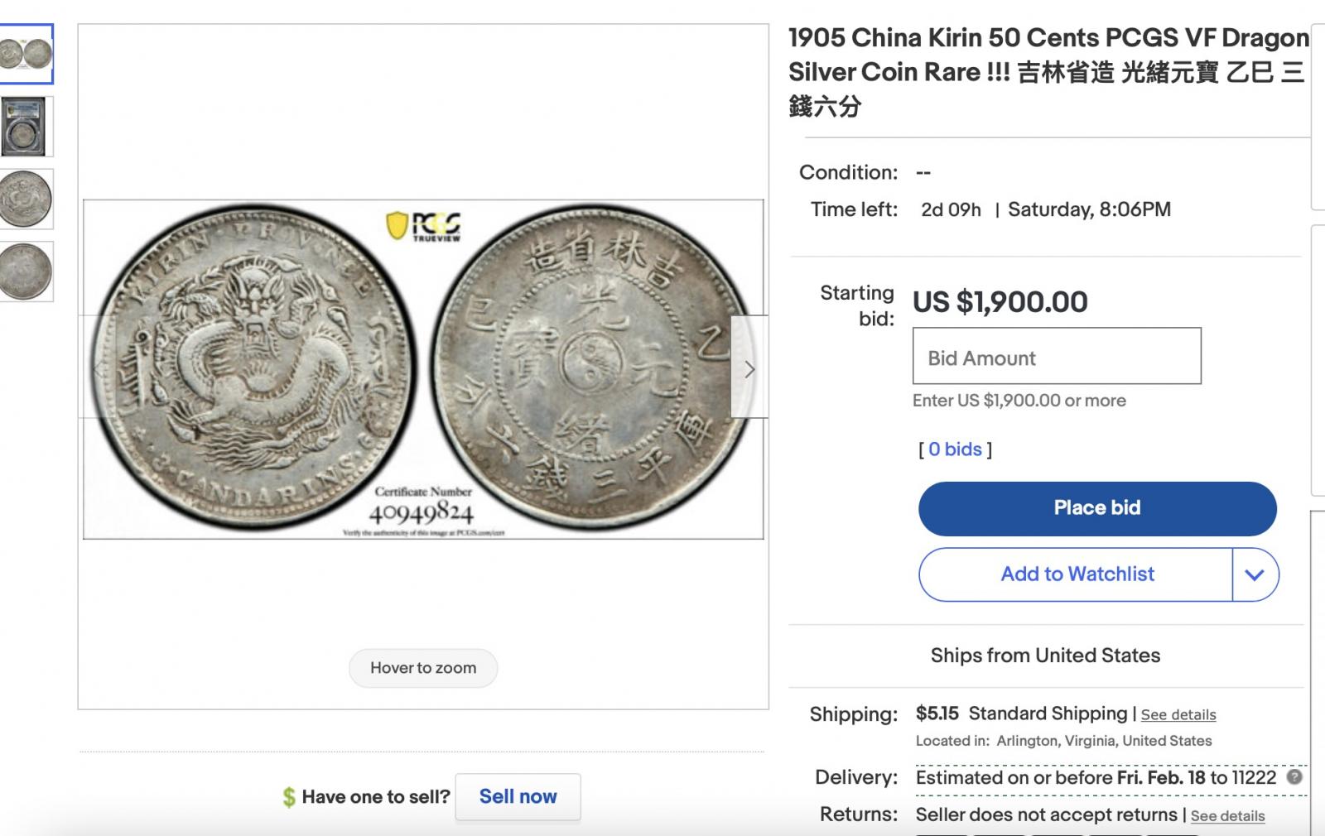1325x836 pixels.
Task: Click the listing title text
Action: 1048,71
